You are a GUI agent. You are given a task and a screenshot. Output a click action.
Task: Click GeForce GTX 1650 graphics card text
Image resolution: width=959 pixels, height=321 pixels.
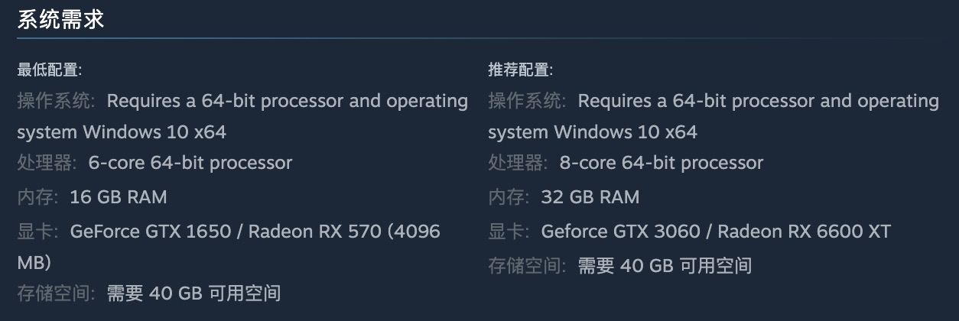click(x=151, y=232)
